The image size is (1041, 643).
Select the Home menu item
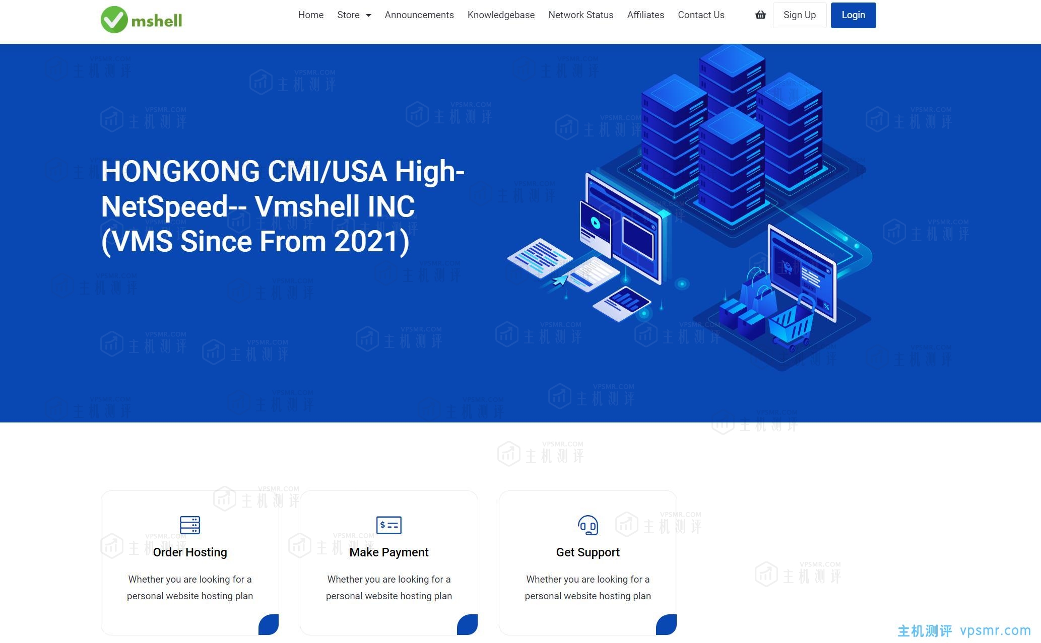pos(310,15)
